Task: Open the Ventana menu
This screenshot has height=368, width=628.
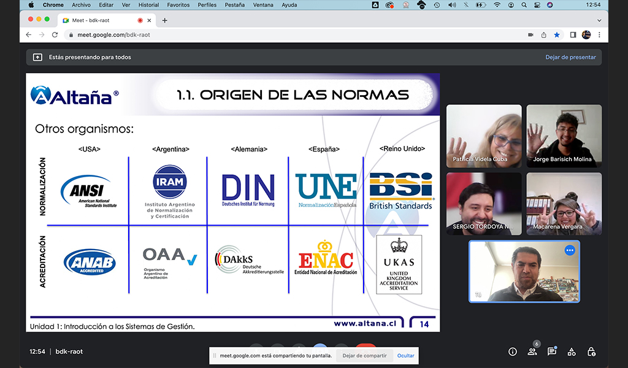Action: click(x=263, y=5)
